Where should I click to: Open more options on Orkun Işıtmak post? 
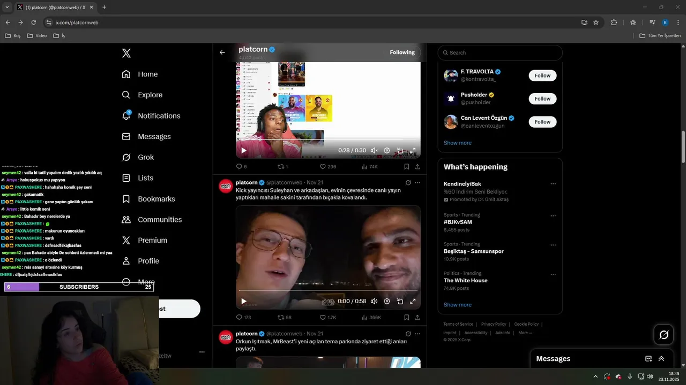pos(417,334)
